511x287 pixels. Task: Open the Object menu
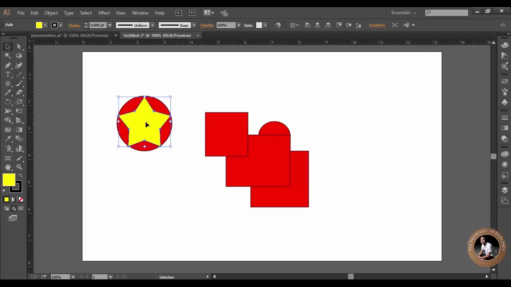coord(51,13)
